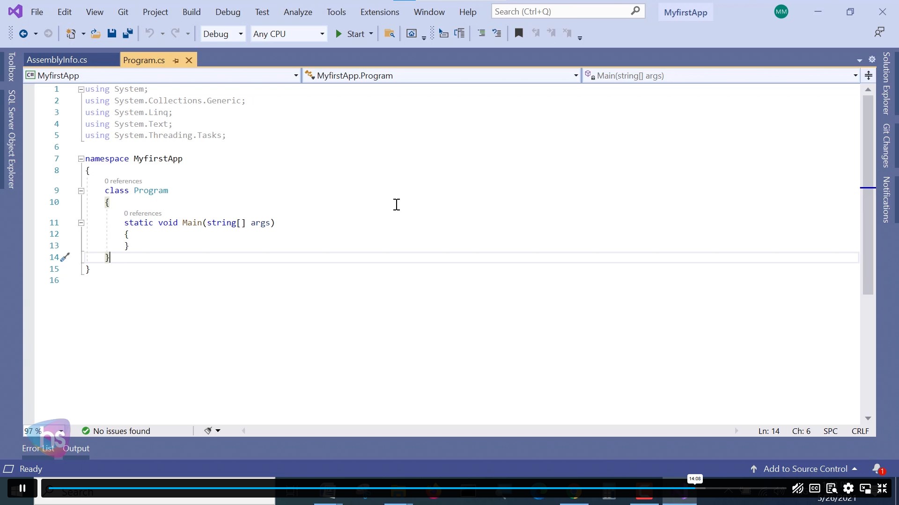This screenshot has height=505, width=899.
Task: Start a new project via the New Project icon
Action: pyautogui.click(x=72, y=33)
